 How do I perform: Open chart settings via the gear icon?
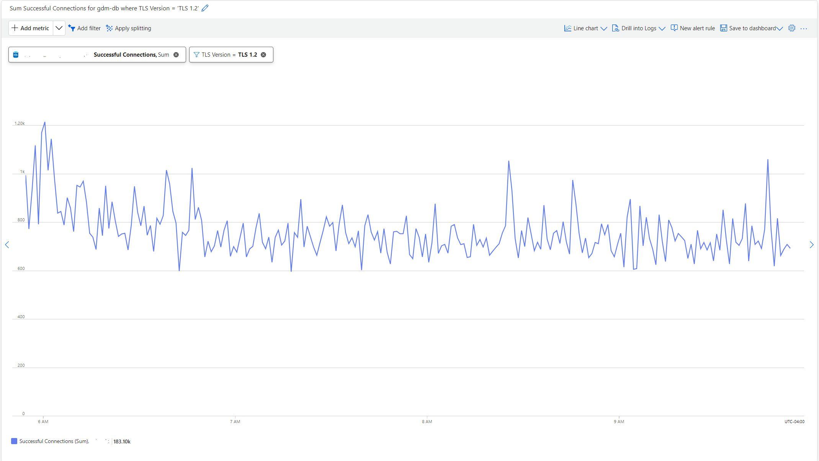pos(791,28)
